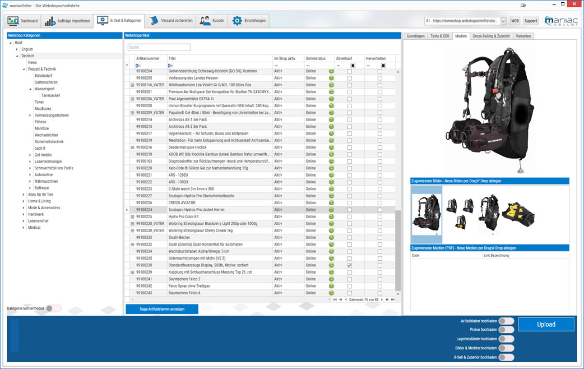
Task: Select Tarierjacket category in tree
Action: pyautogui.click(x=50, y=96)
